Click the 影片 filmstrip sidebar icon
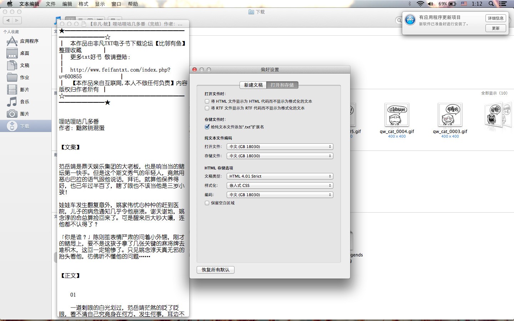Viewport: 514px width, 321px height. (x=12, y=90)
